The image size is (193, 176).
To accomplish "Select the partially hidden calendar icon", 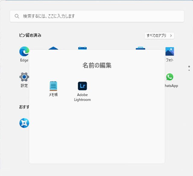I will [x=82, y=48].
